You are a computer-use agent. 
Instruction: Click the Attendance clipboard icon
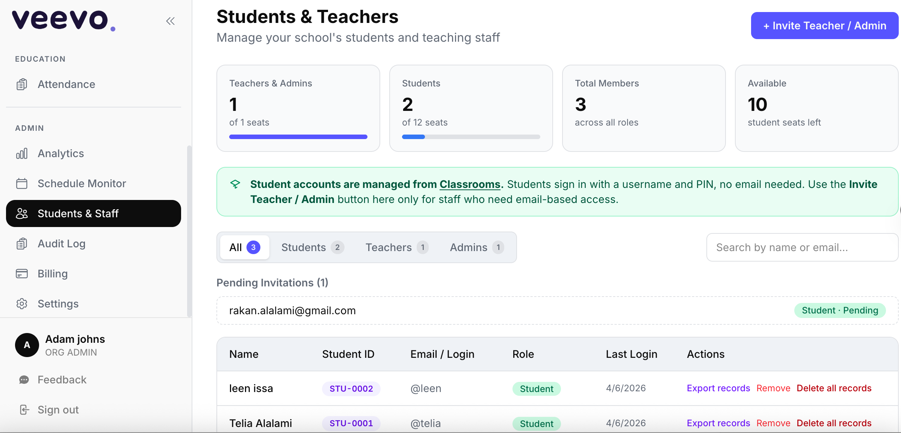[x=22, y=84]
